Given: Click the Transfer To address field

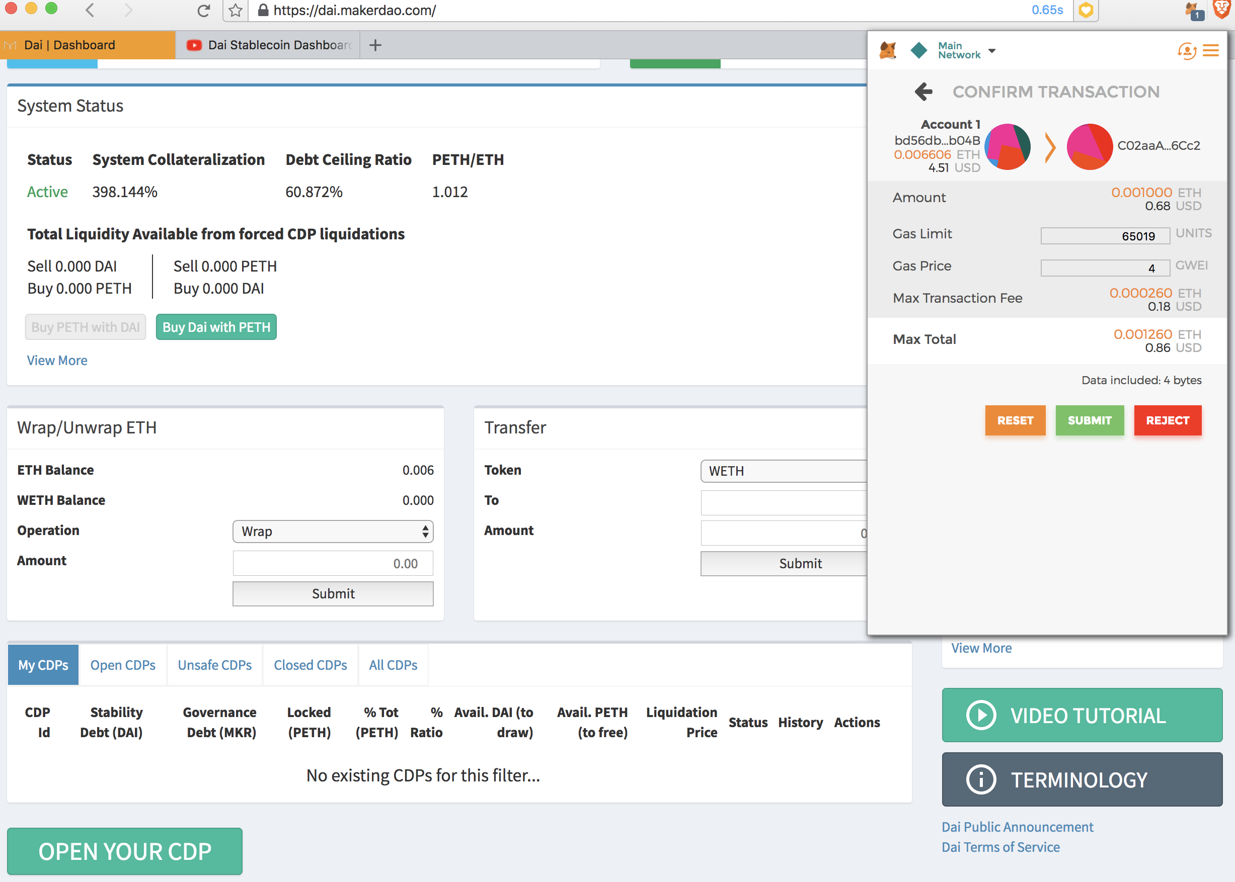Looking at the screenshot, I should tap(783, 503).
